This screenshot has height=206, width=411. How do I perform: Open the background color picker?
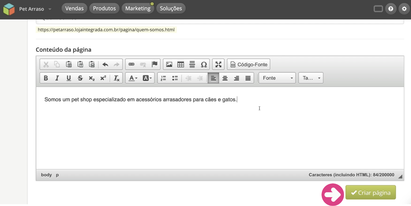(x=147, y=78)
